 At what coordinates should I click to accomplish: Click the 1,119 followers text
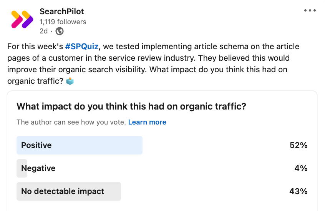pyautogui.click(x=63, y=22)
